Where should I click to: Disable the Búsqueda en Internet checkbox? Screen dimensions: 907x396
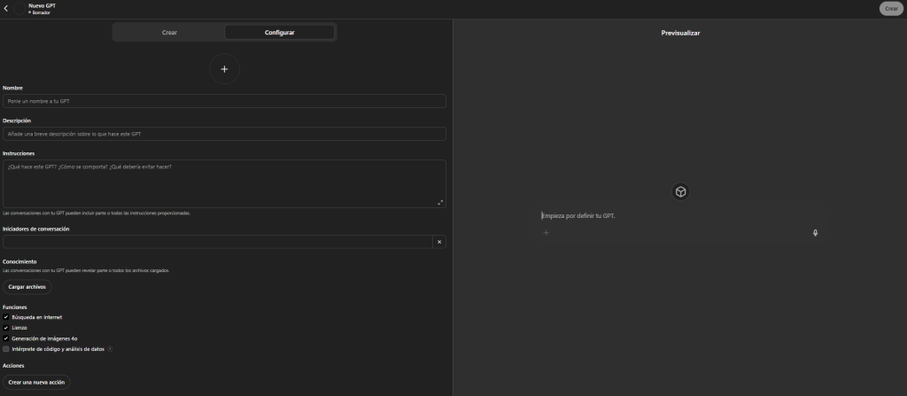pyautogui.click(x=6, y=317)
